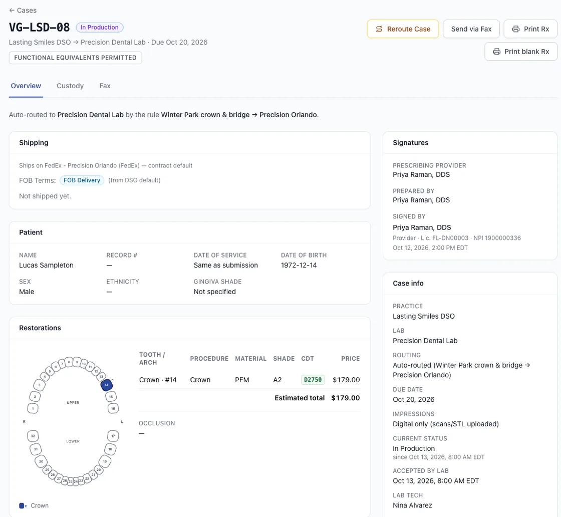The width and height of the screenshot is (561, 517).
Task: Select tooth 30 on tooth chart
Action: 41,461
